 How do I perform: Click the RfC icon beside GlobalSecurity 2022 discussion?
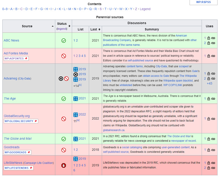pyautogui.click(x=75, y=115)
